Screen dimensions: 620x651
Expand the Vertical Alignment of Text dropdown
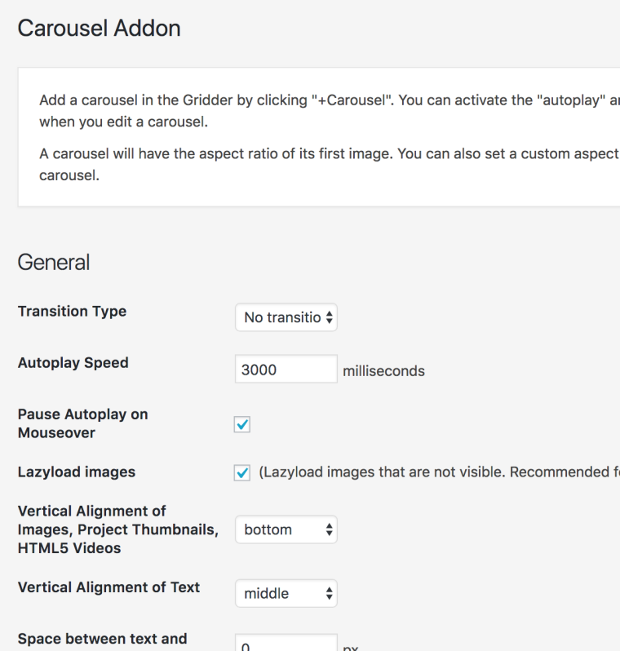click(x=286, y=593)
